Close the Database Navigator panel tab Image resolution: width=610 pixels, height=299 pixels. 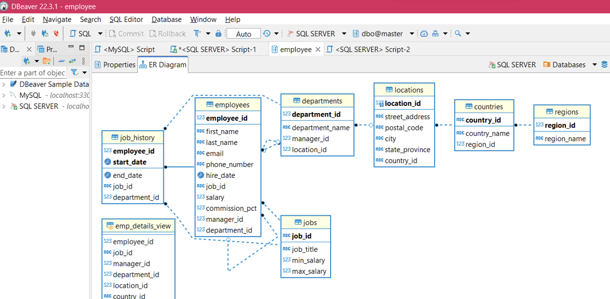click(29, 49)
